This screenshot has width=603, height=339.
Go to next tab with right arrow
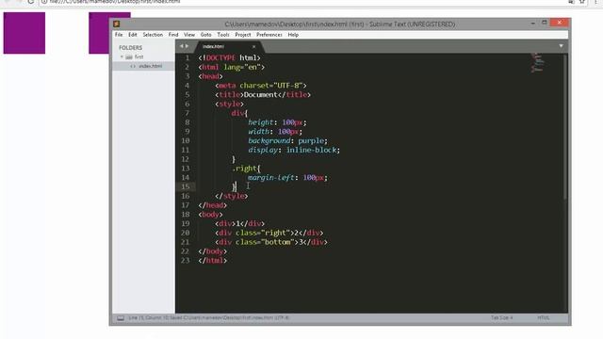tap(187, 46)
